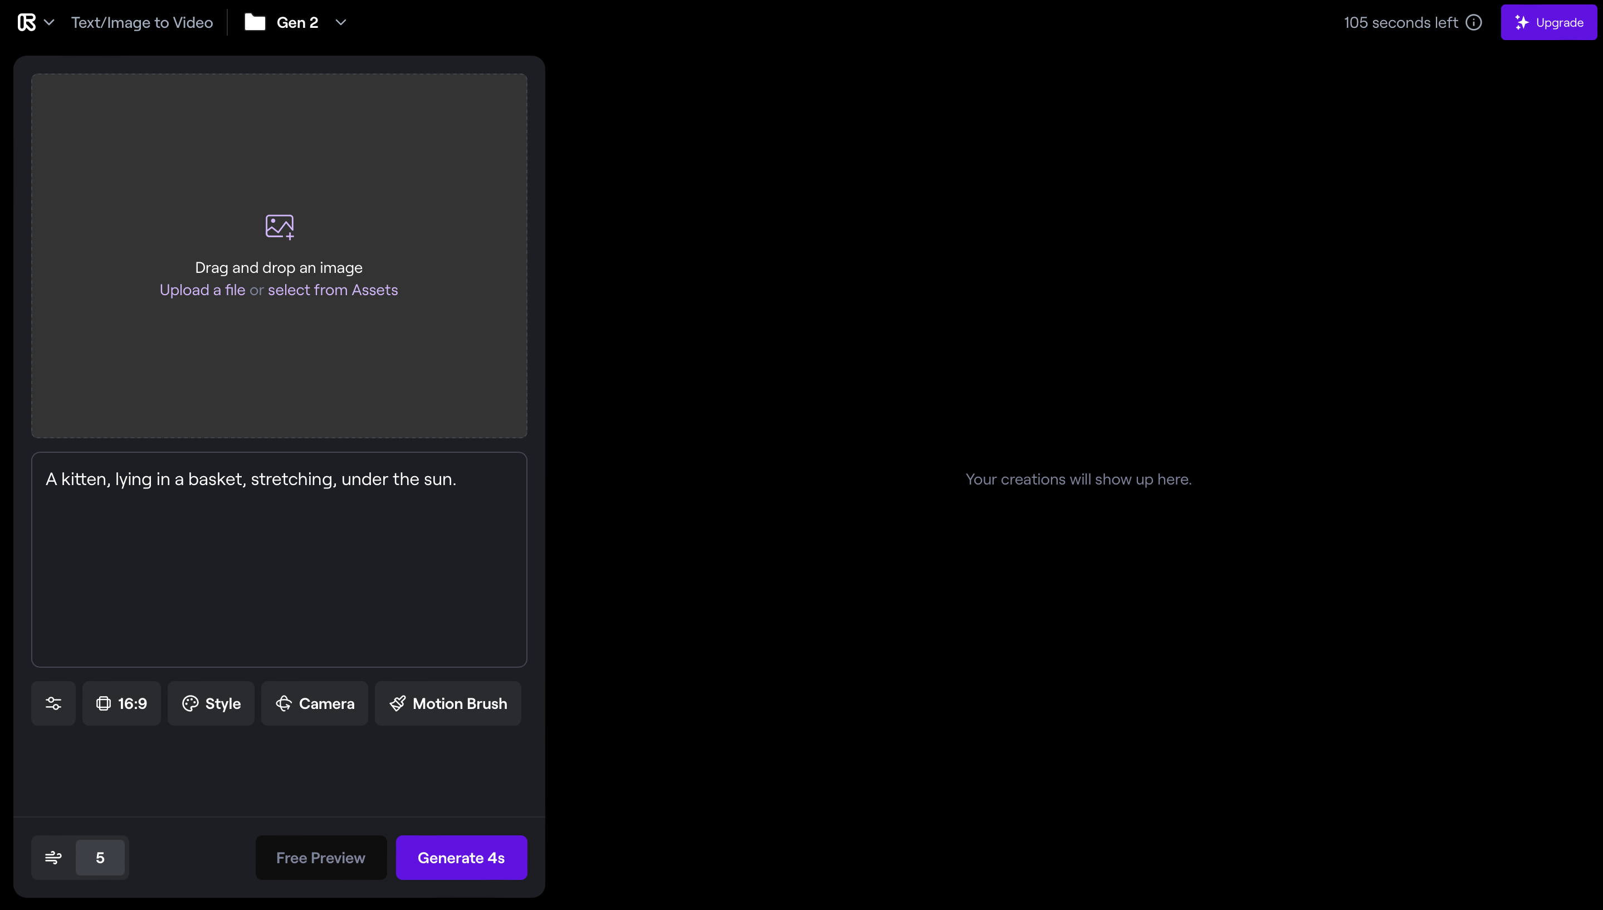Open the Style palette options
This screenshot has width=1603, height=910.
(211, 703)
